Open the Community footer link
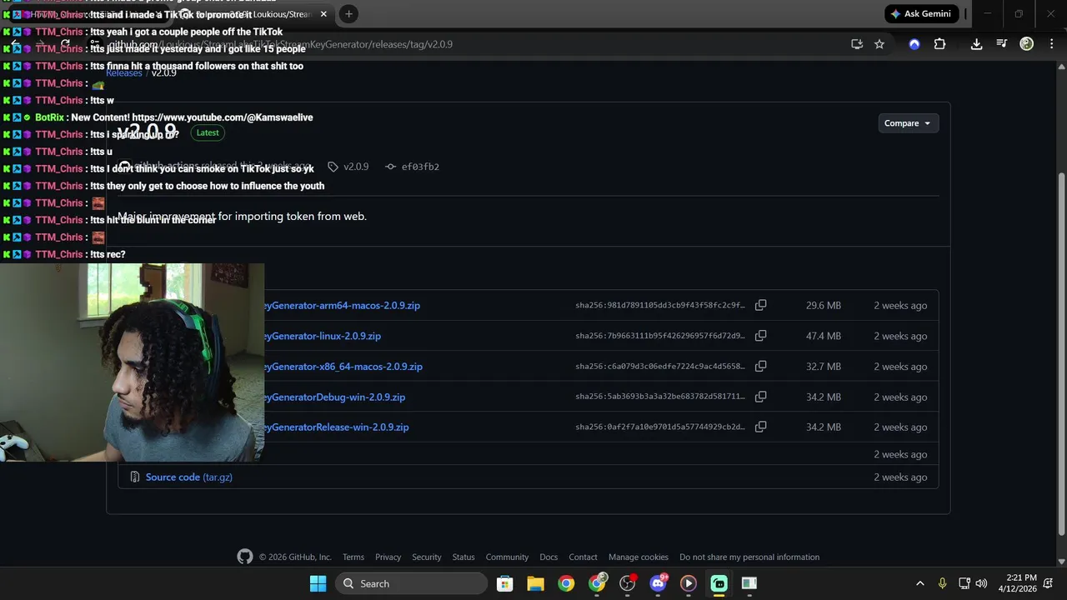This screenshot has height=600, width=1067. tap(507, 557)
